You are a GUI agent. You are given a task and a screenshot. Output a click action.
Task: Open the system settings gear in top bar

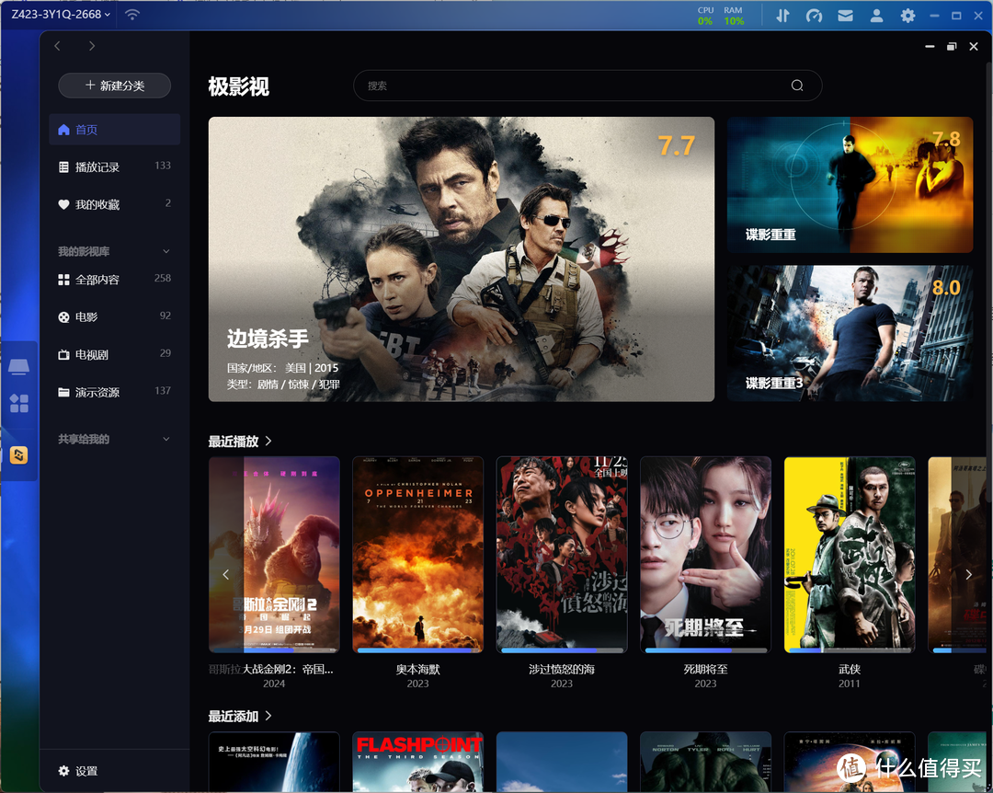pyautogui.click(x=907, y=16)
